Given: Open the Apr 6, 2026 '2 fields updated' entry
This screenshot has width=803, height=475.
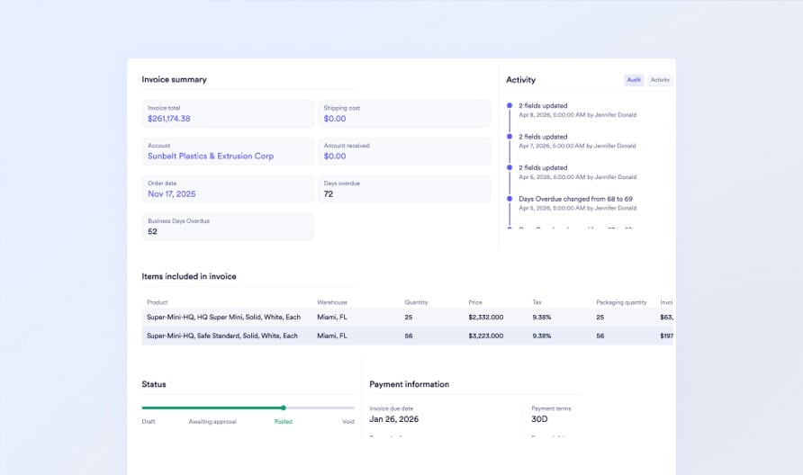Looking at the screenshot, I should 577,172.
